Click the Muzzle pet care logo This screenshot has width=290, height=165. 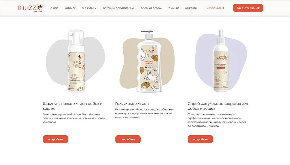(x=30, y=8)
